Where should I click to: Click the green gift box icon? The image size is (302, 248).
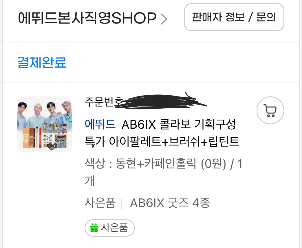tap(94, 227)
